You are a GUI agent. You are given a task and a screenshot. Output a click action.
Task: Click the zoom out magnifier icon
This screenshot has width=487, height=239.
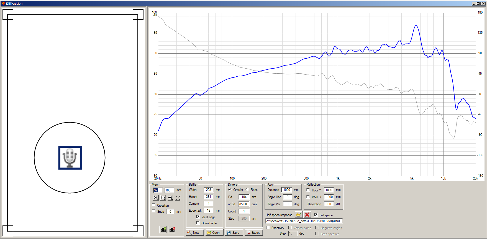coord(156,198)
